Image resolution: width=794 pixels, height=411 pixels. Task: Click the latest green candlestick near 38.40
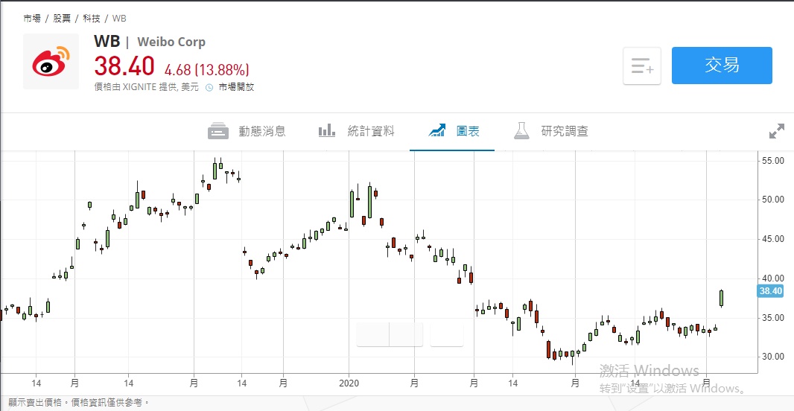(x=721, y=298)
